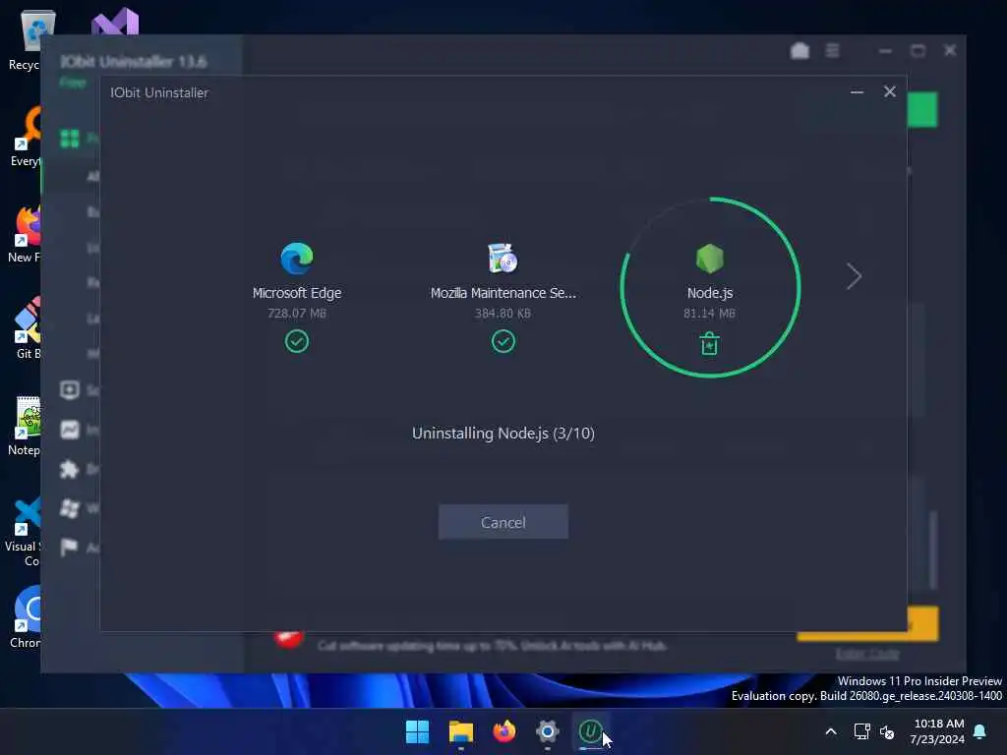The height and width of the screenshot is (755, 1007).
Task: Click the Mozilla Maintenance Service icon
Action: click(x=503, y=259)
